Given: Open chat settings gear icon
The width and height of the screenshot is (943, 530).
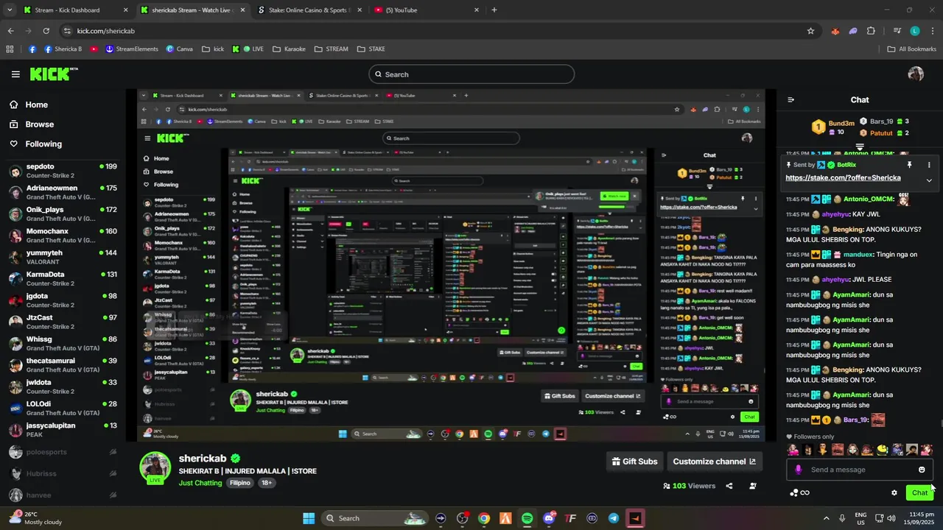Looking at the screenshot, I should point(894,493).
